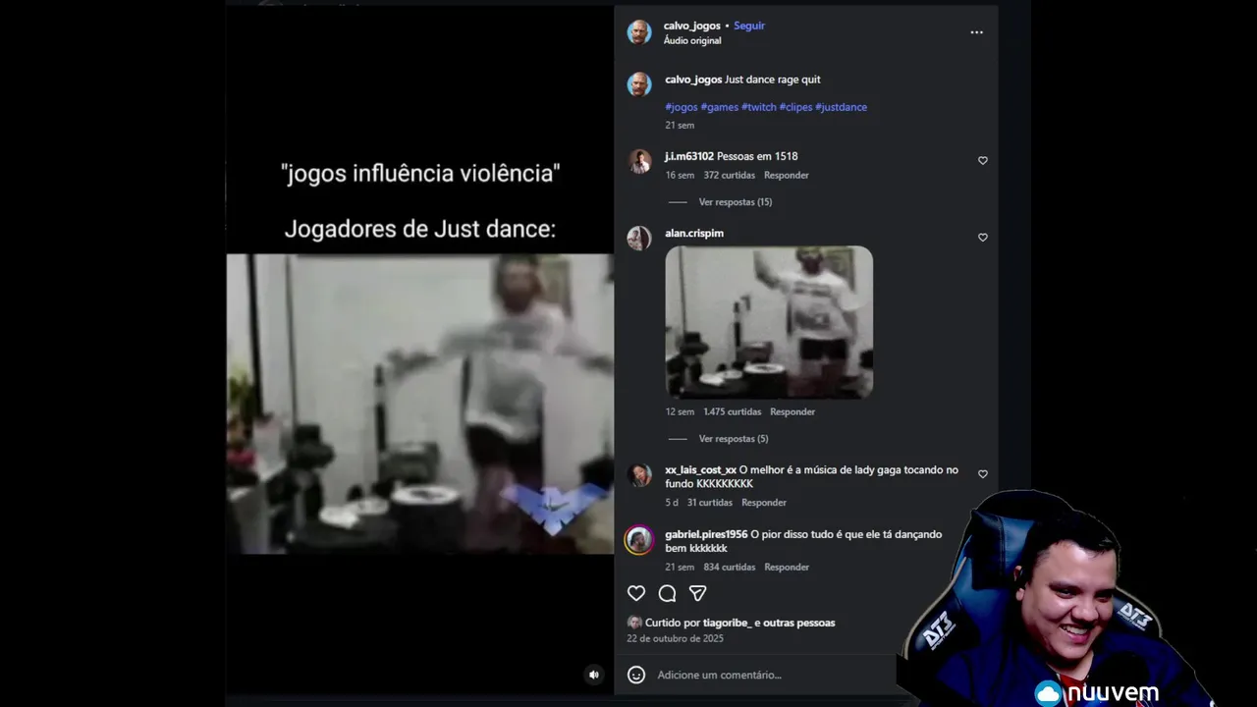The width and height of the screenshot is (1257, 707).
Task: Open xx_lais_cost_xx's profile picture
Action: coord(639,475)
